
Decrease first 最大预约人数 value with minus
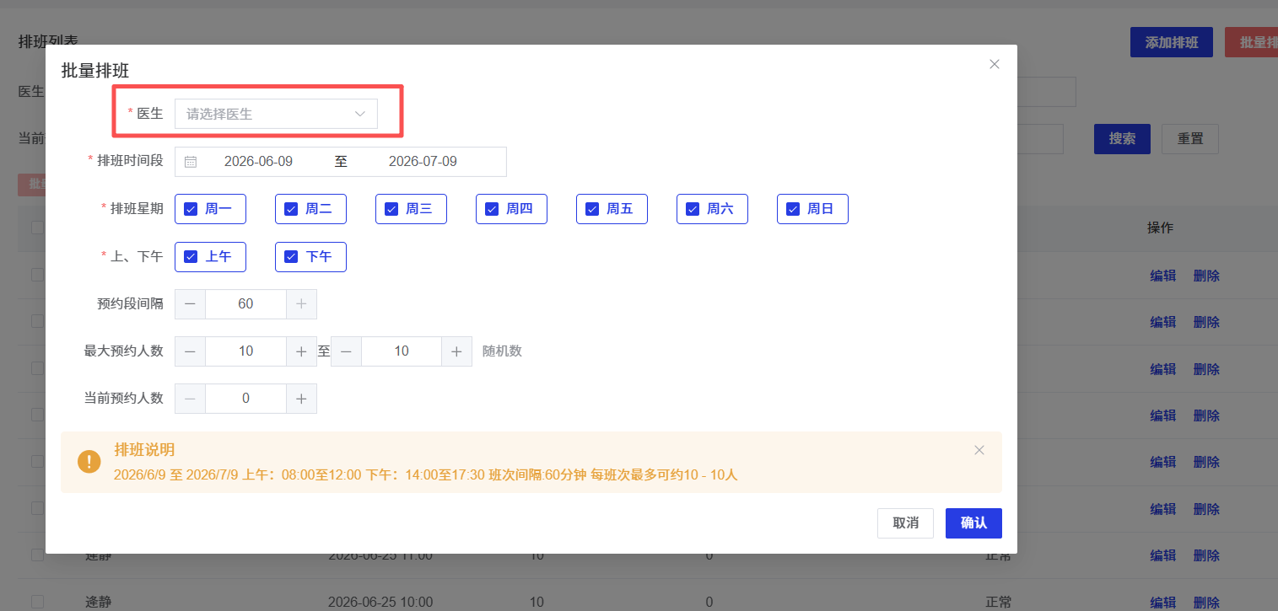point(190,351)
